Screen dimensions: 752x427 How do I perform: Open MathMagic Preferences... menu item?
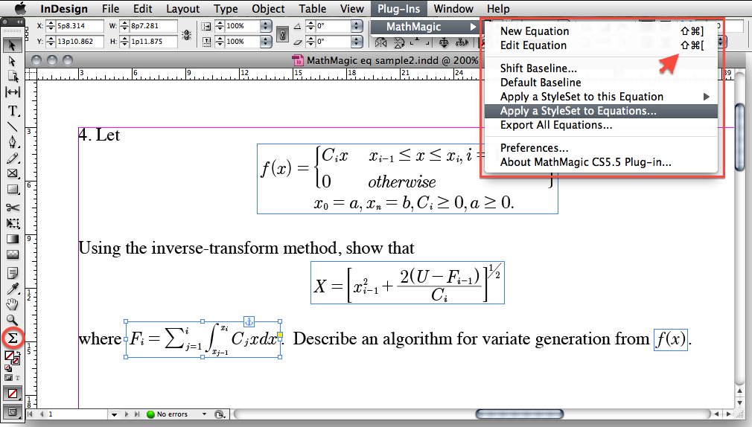pyautogui.click(x=602, y=147)
